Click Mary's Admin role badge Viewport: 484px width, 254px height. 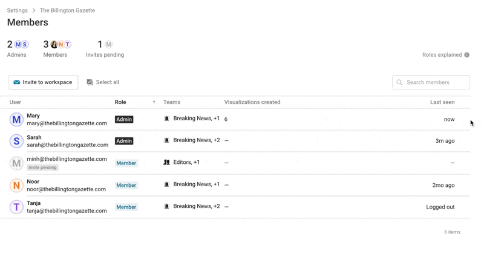pyautogui.click(x=124, y=119)
